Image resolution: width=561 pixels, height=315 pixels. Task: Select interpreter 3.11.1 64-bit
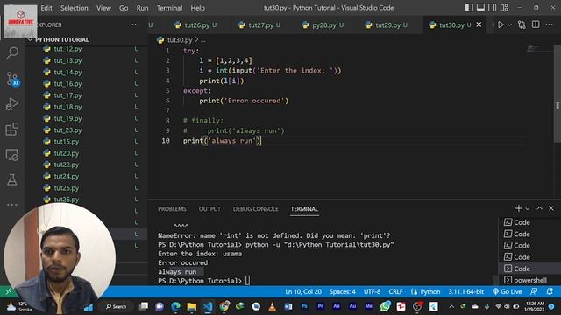point(465,291)
